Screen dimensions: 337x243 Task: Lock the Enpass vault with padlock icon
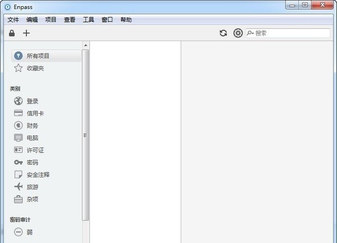12,33
